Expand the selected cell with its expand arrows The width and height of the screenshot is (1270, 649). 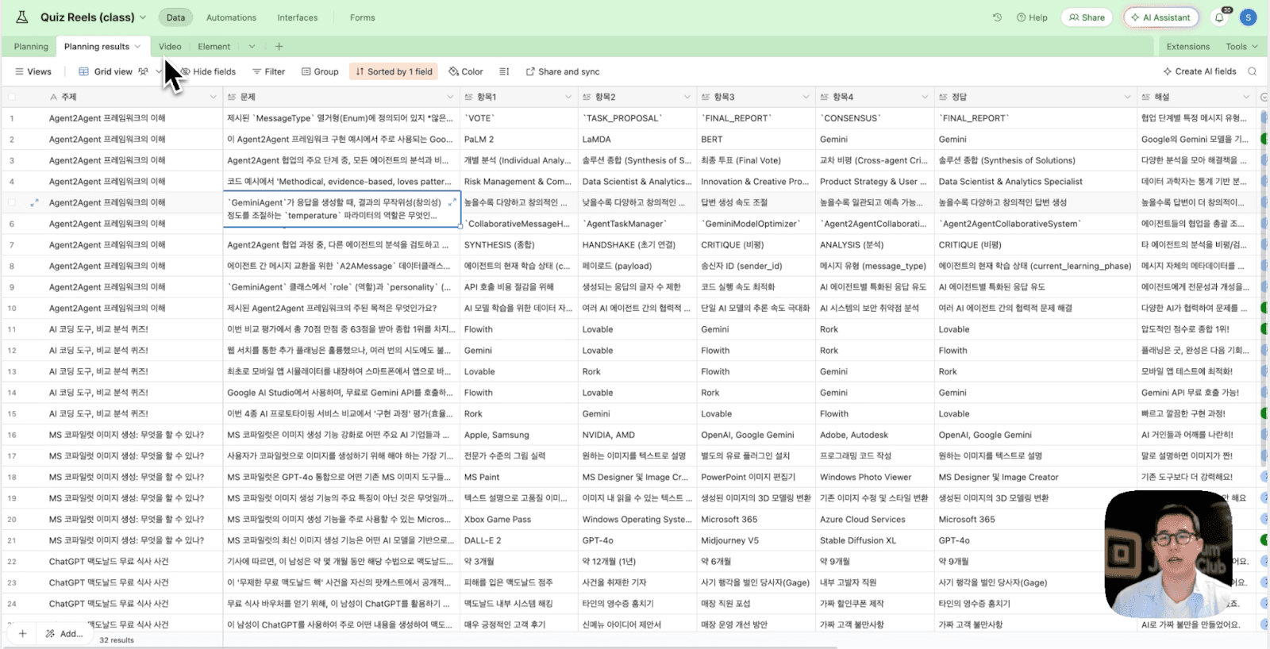452,202
